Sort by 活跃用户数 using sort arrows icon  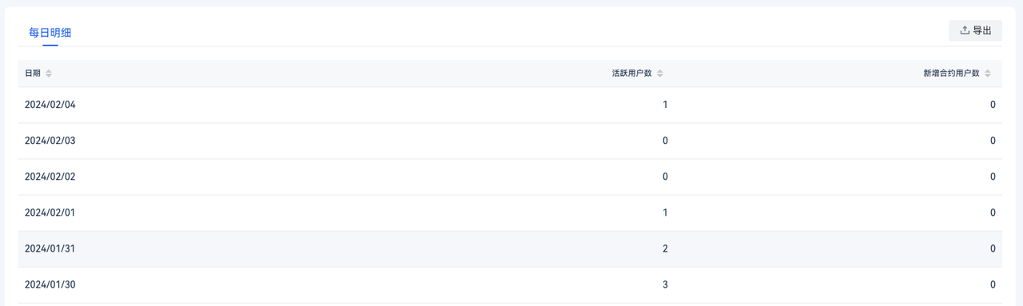pyautogui.click(x=660, y=74)
